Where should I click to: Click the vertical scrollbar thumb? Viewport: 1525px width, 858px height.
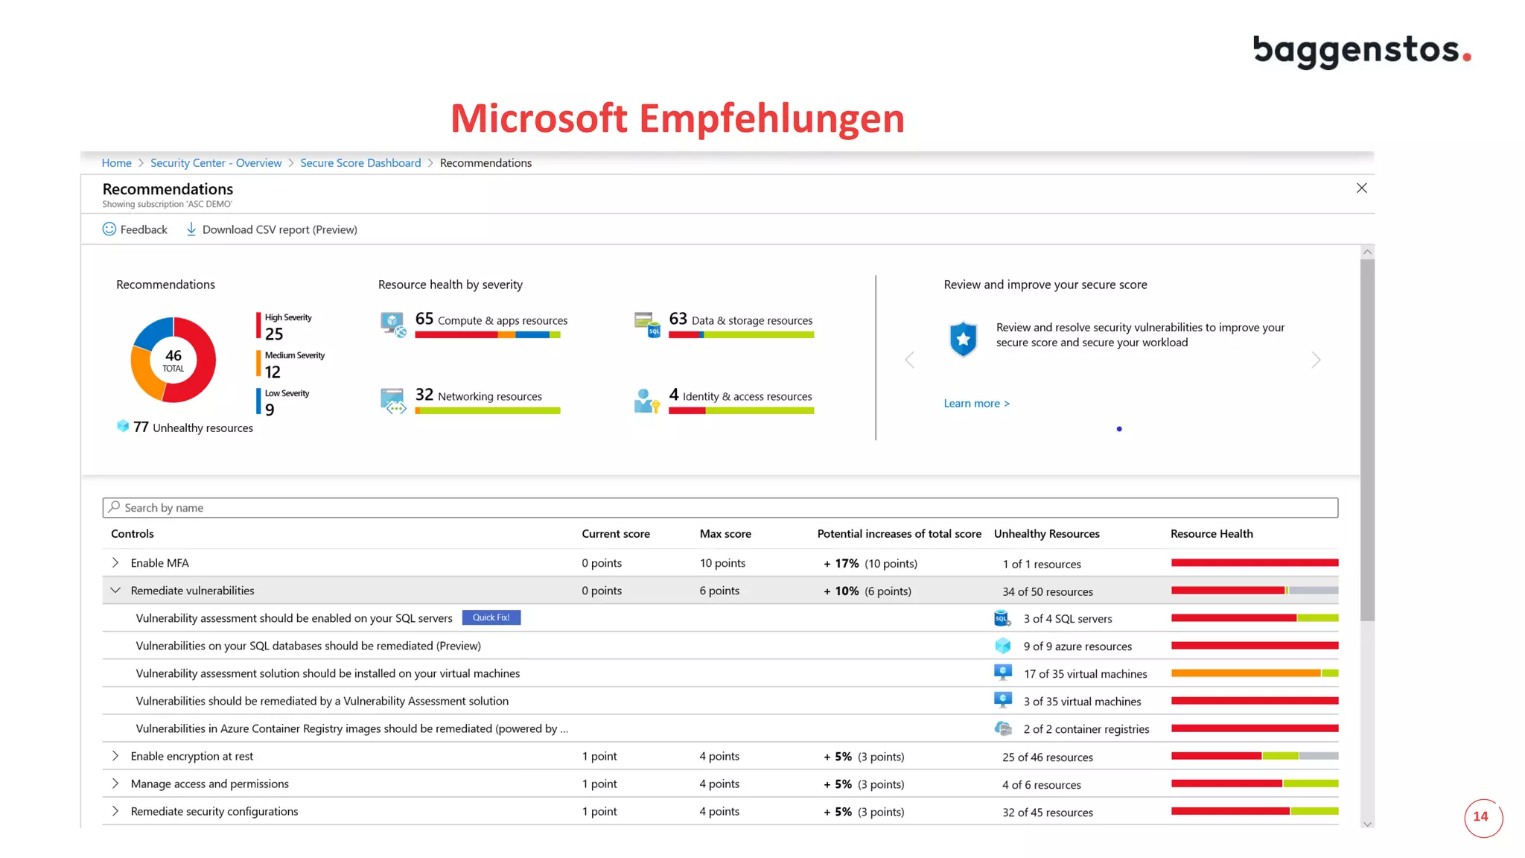click(x=1367, y=439)
